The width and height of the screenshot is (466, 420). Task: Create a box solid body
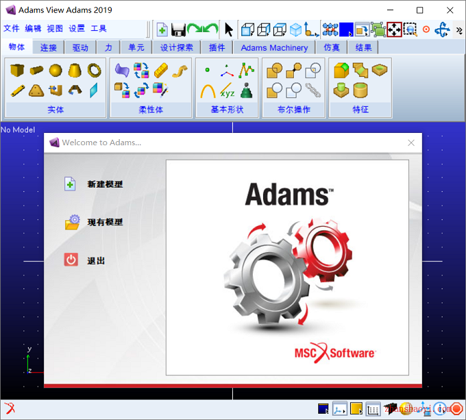pyautogui.click(x=17, y=71)
